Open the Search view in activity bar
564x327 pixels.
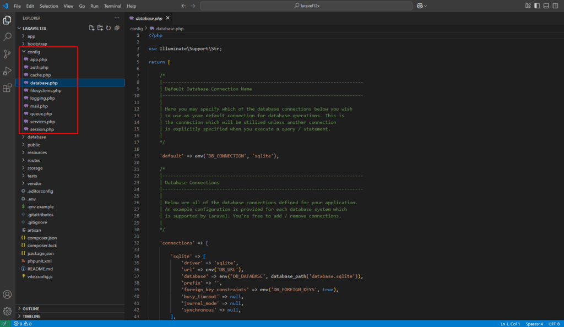click(x=8, y=37)
